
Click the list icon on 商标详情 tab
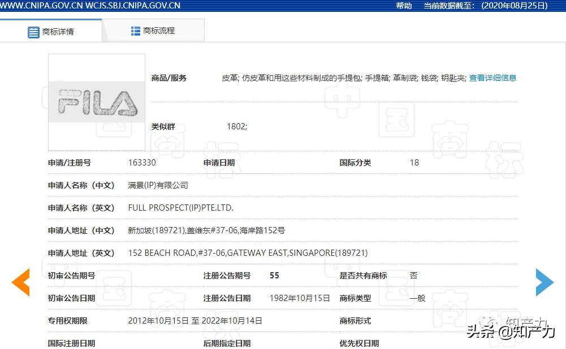33,32
